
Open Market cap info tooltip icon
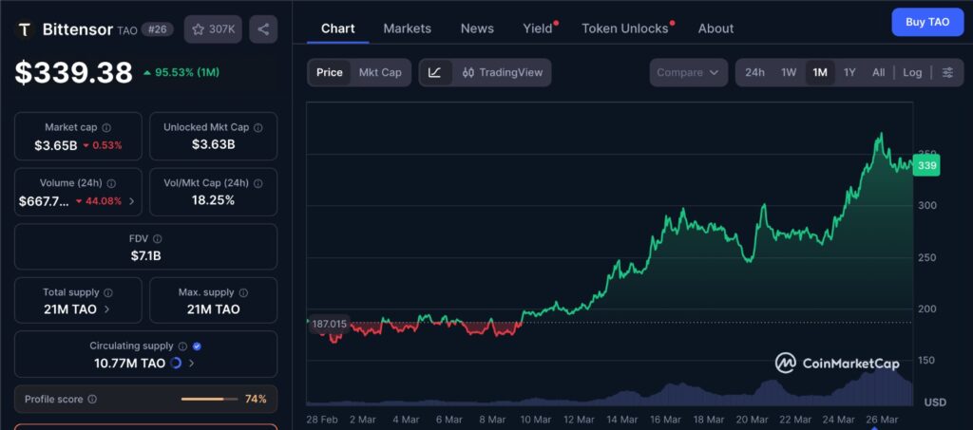click(106, 127)
